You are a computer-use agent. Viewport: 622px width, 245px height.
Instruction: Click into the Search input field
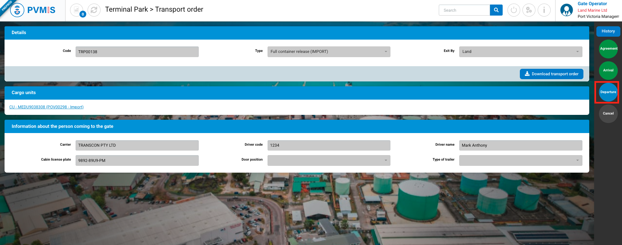[x=464, y=10]
